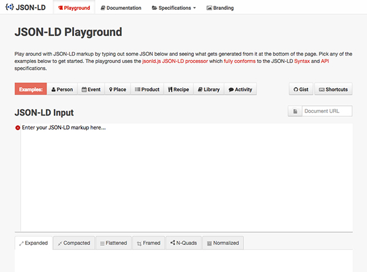
Task: Load the Recipe example
Action: [x=179, y=89]
